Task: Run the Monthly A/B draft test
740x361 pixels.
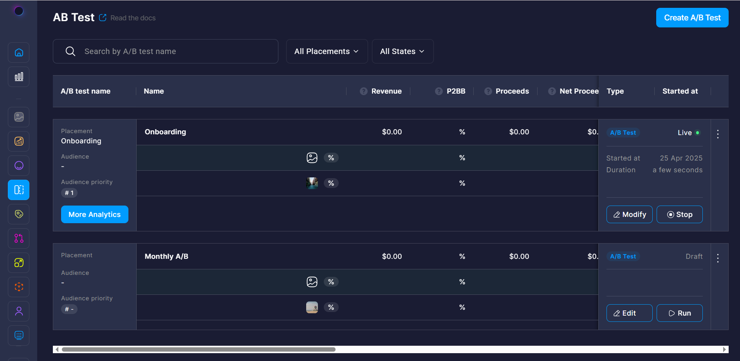Action: pyautogui.click(x=679, y=313)
